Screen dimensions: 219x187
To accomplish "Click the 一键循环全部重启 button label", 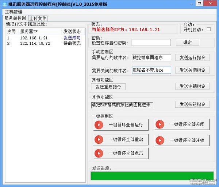I will 126,139.
